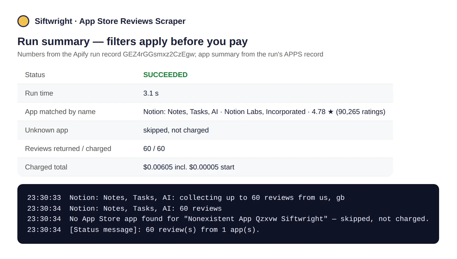
Task: Click the Siftwright App Store Reviews Scraper title
Action: (x=110, y=21)
